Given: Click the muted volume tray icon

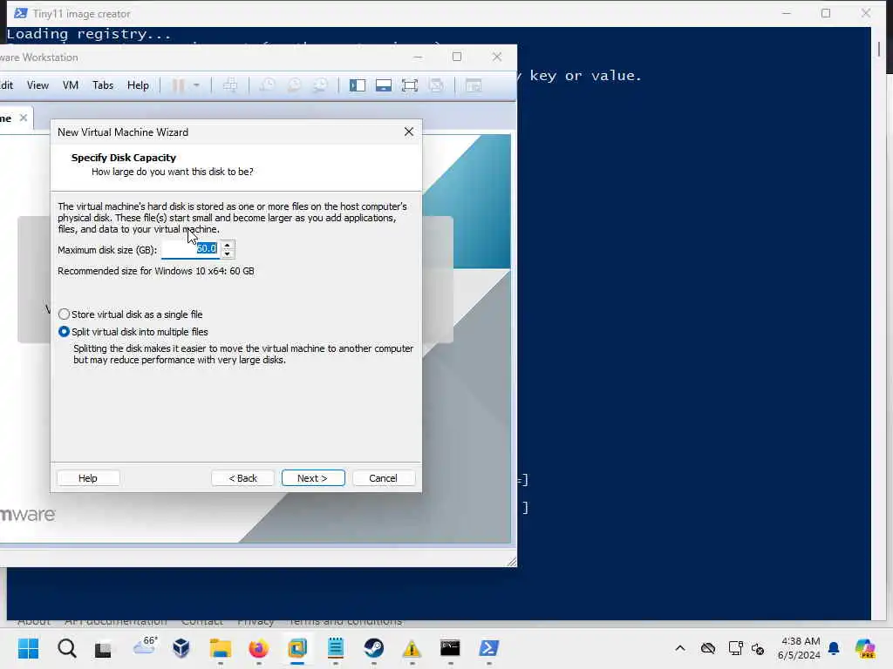Looking at the screenshot, I should click(x=758, y=648).
